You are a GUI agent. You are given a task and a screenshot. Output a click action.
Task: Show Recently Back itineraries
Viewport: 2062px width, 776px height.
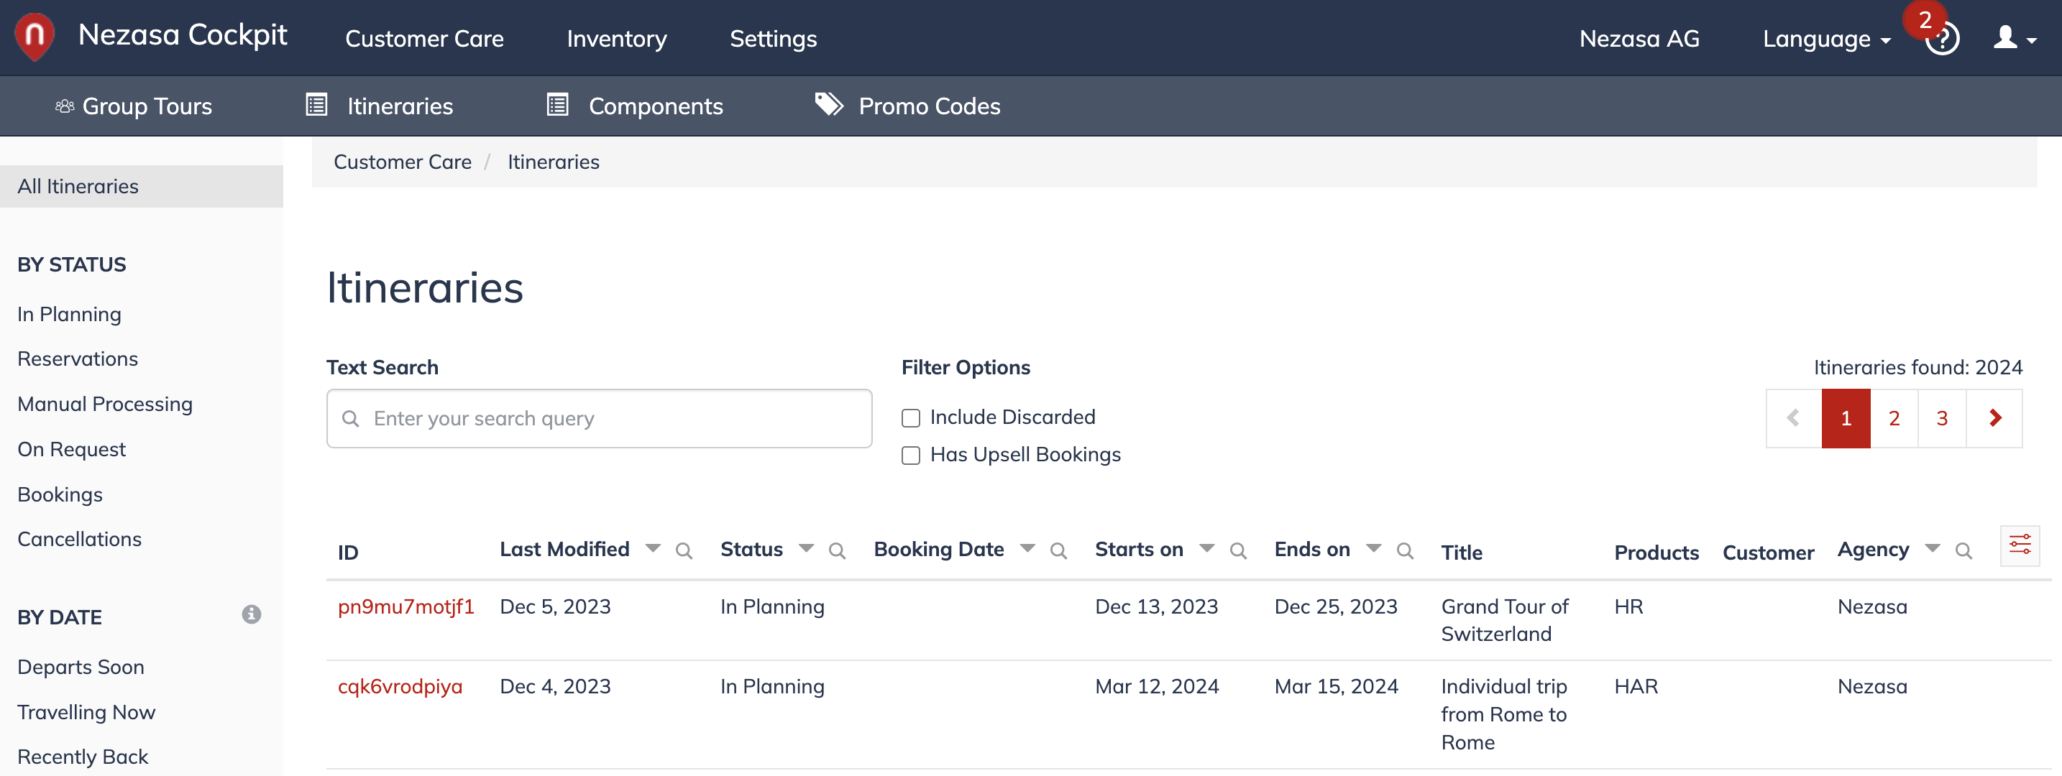pos(83,757)
